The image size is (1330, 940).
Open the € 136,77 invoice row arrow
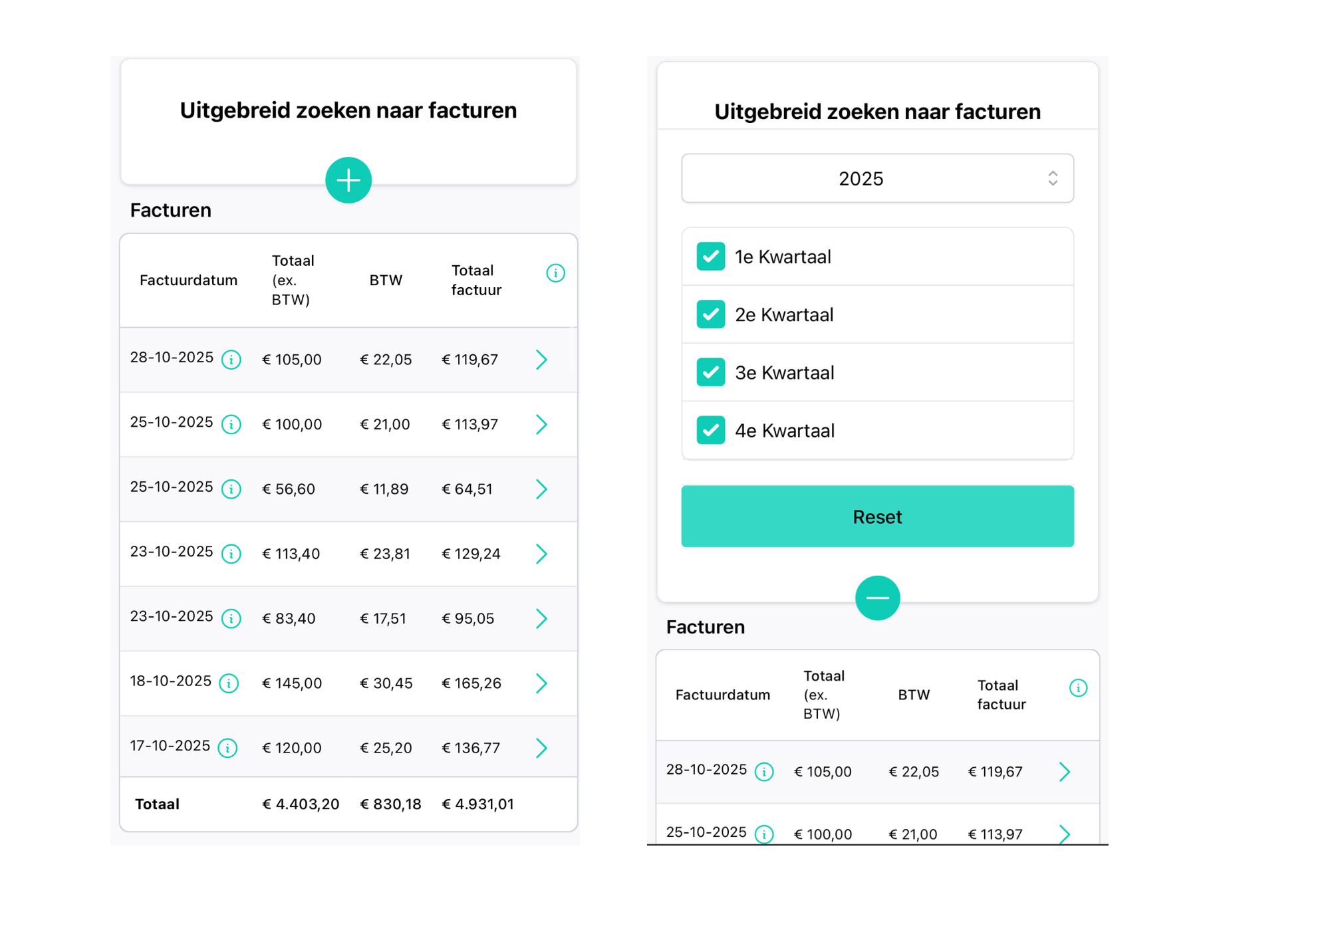pos(541,748)
